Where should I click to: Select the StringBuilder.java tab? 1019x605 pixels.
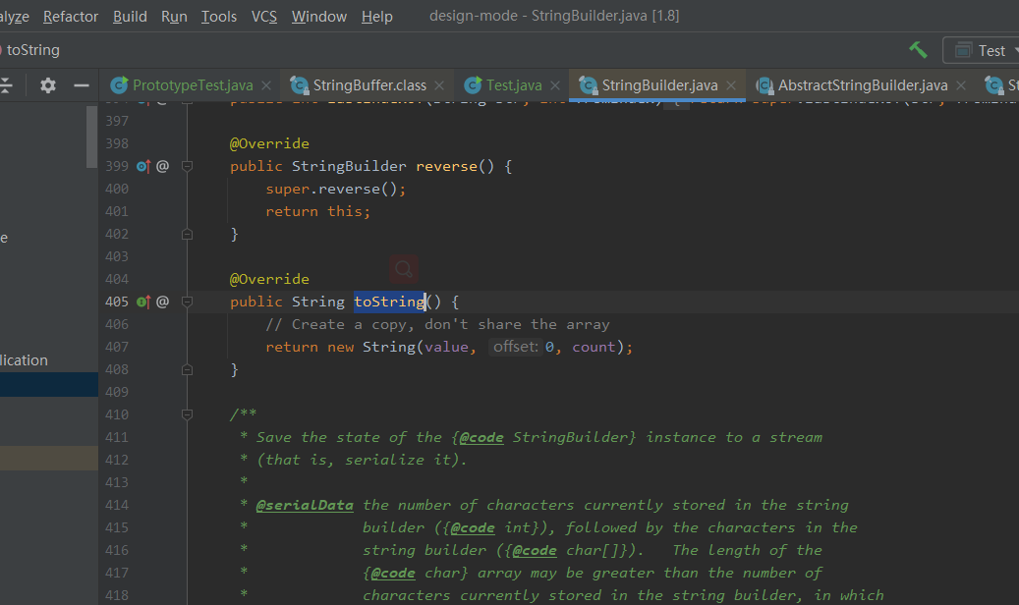click(x=659, y=85)
